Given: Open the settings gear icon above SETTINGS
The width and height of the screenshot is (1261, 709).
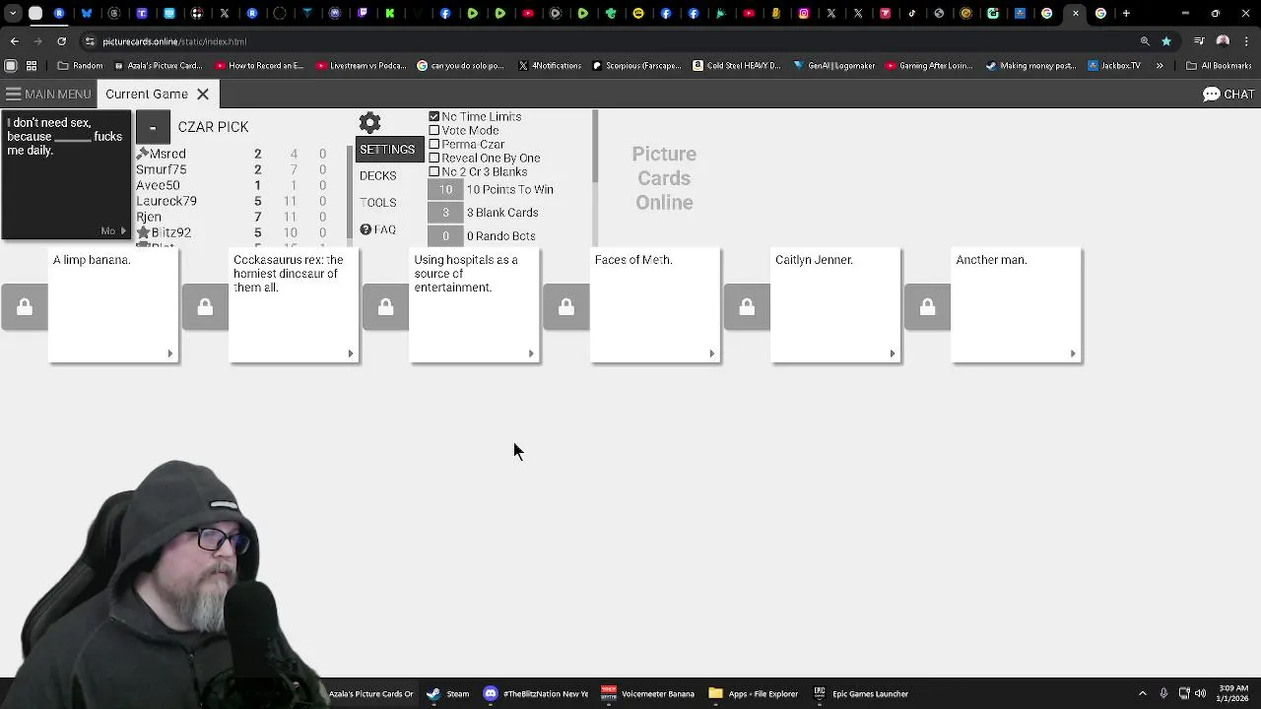Looking at the screenshot, I should point(369,123).
